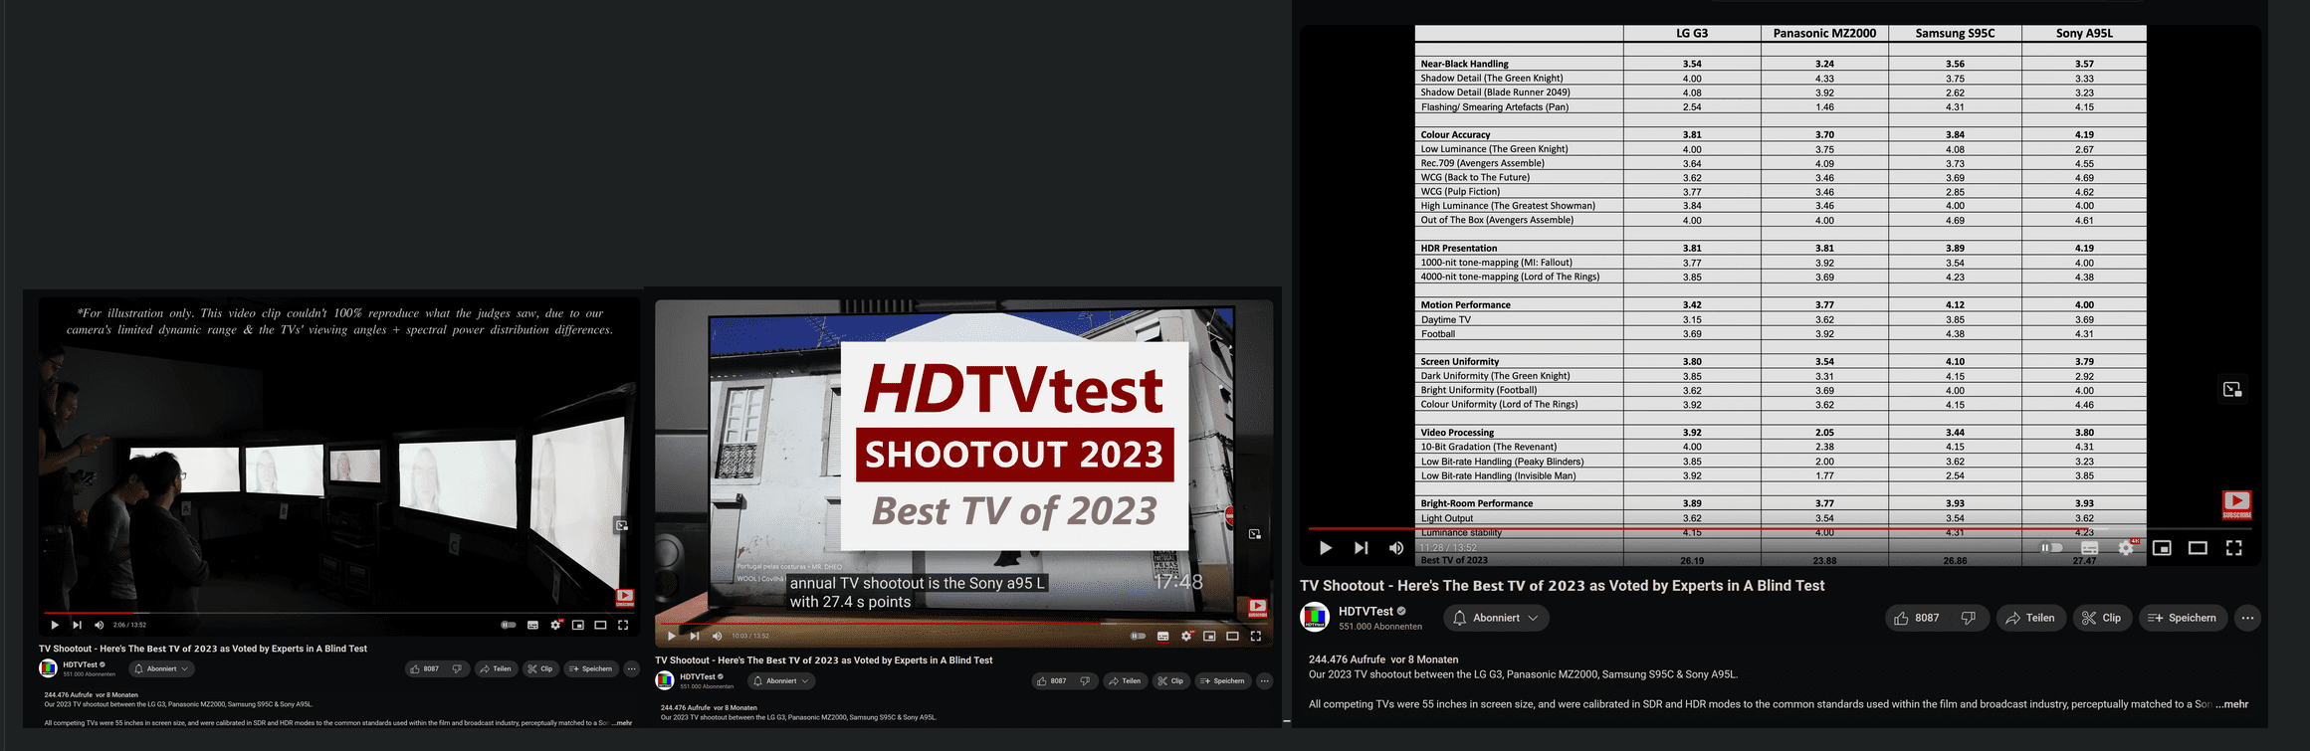Play the video paused at 2:06
2310x751 pixels.
pyautogui.click(x=55, y=625)
